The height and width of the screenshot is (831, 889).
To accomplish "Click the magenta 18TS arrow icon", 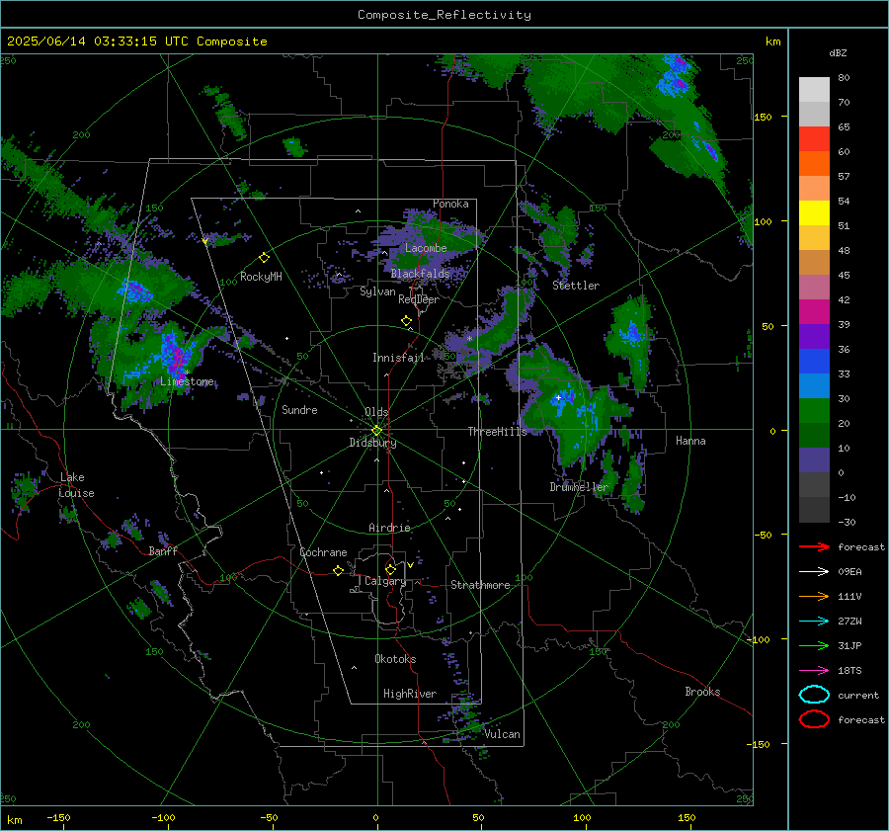I will point(814,671).
